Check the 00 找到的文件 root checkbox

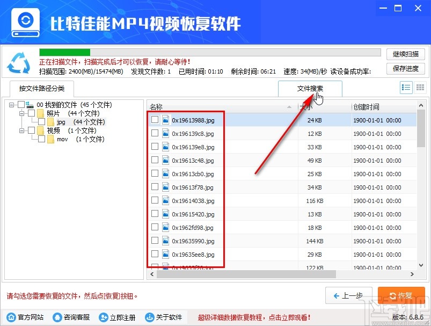21,104
